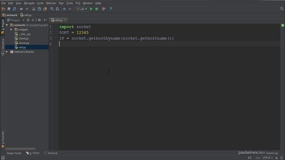This screenshot has width=285, height=160.
Task: Hide the Project panel with its hide icon
Action: click(45, 20)
